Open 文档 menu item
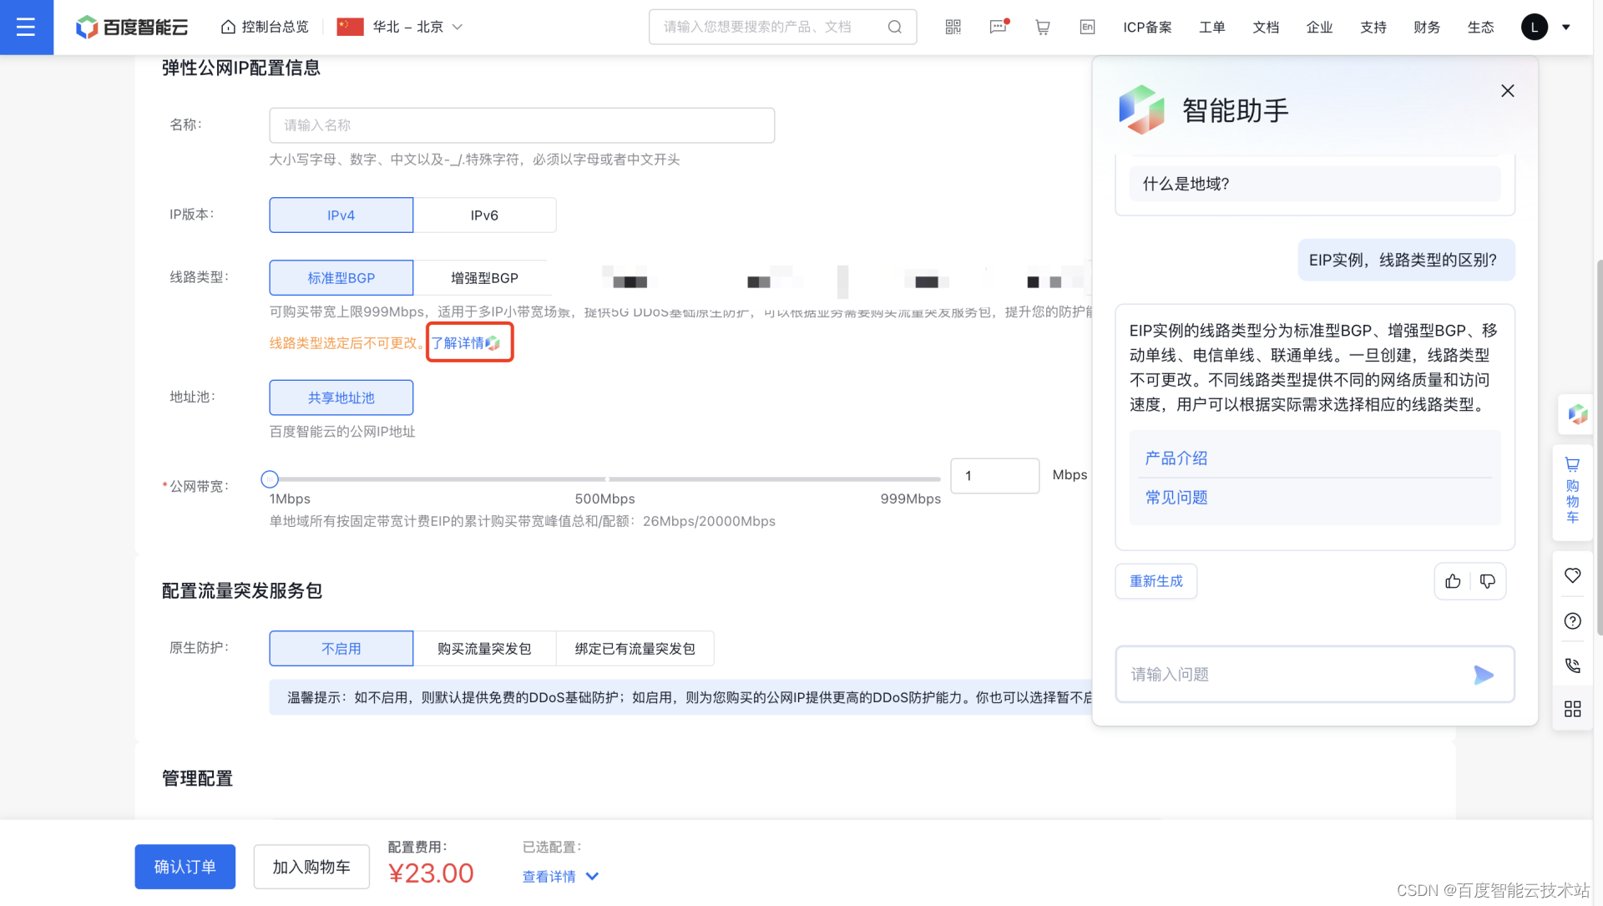Screen dimensions: 1603x906 coord(1266,27)
